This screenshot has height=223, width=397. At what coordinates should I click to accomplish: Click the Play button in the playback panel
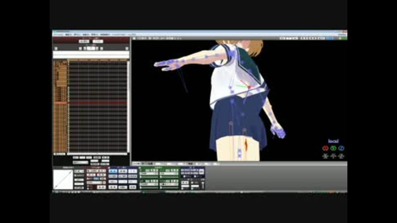point(185,183)
